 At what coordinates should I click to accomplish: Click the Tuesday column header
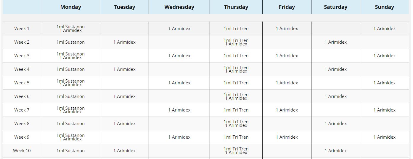pos(124,7)
